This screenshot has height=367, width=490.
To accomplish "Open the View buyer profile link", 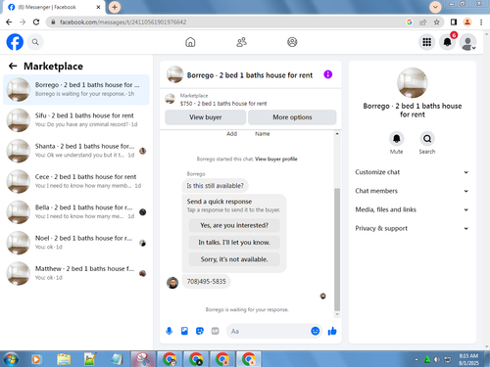I will 276,160.
